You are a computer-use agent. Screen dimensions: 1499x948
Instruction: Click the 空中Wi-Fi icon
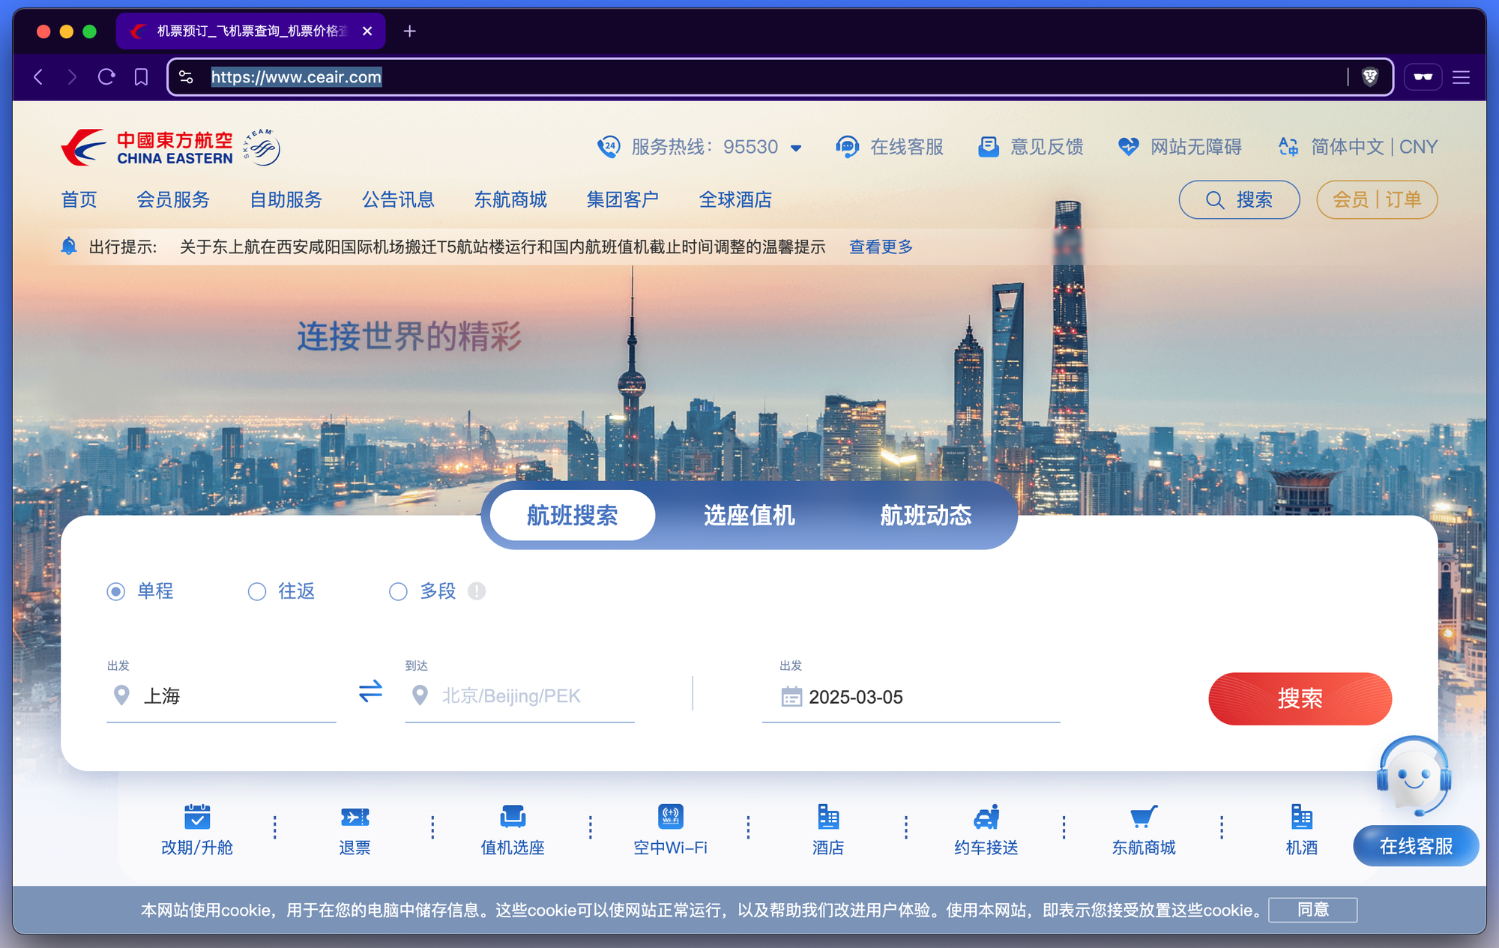(x=670, y=817)
